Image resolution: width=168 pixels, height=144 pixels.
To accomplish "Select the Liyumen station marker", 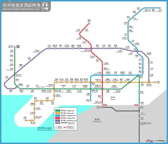I will 22,89.
